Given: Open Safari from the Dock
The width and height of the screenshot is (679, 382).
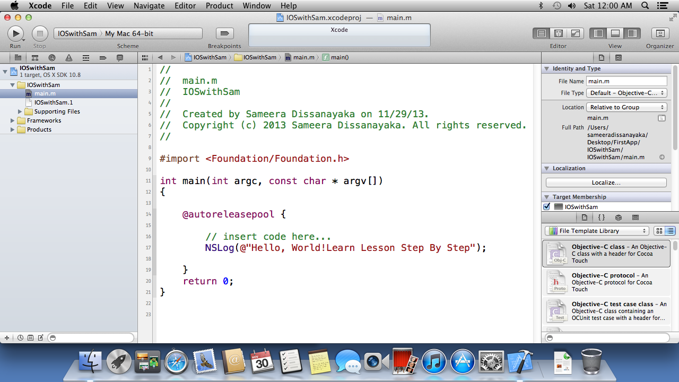Looking at the screenshot, I should point(176,362).
